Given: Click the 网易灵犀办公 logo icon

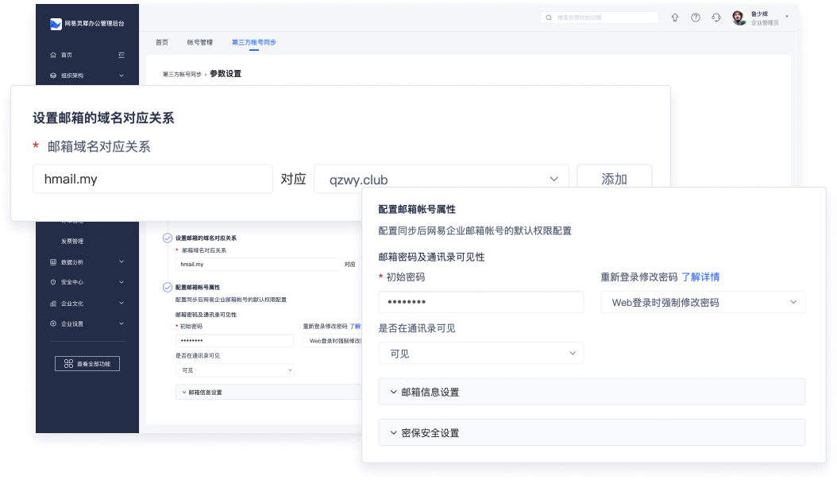Looking at the screenshot, I should [x=56, y=25].
